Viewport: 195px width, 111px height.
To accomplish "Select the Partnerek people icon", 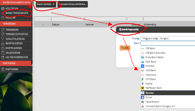I will (x=3, y=69).
